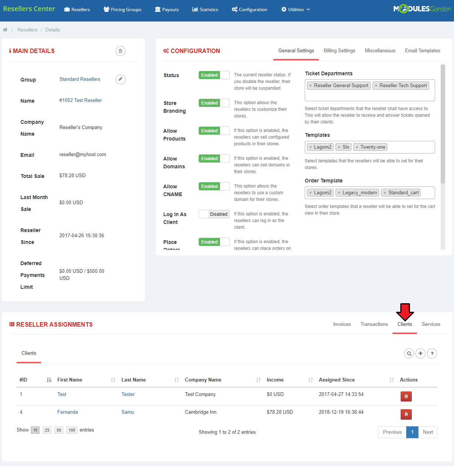Remove Legacy_modern order template tag
Image resolution: width=454 pixels, height=466 pixels.
[x=339, y=193]
